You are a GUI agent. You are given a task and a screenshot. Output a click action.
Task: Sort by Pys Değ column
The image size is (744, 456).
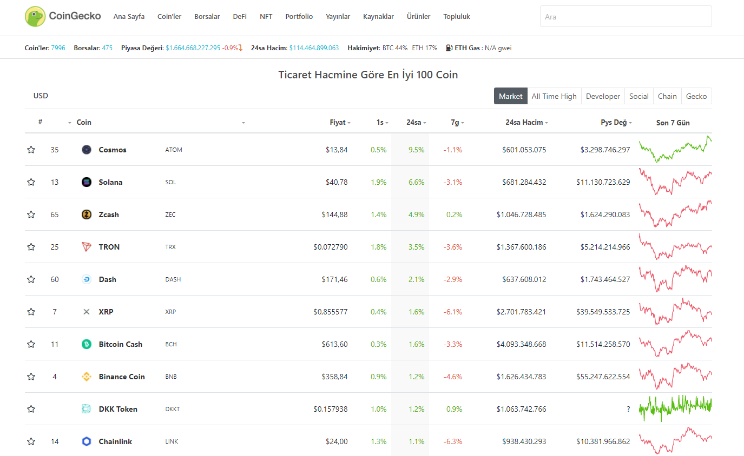616,123
